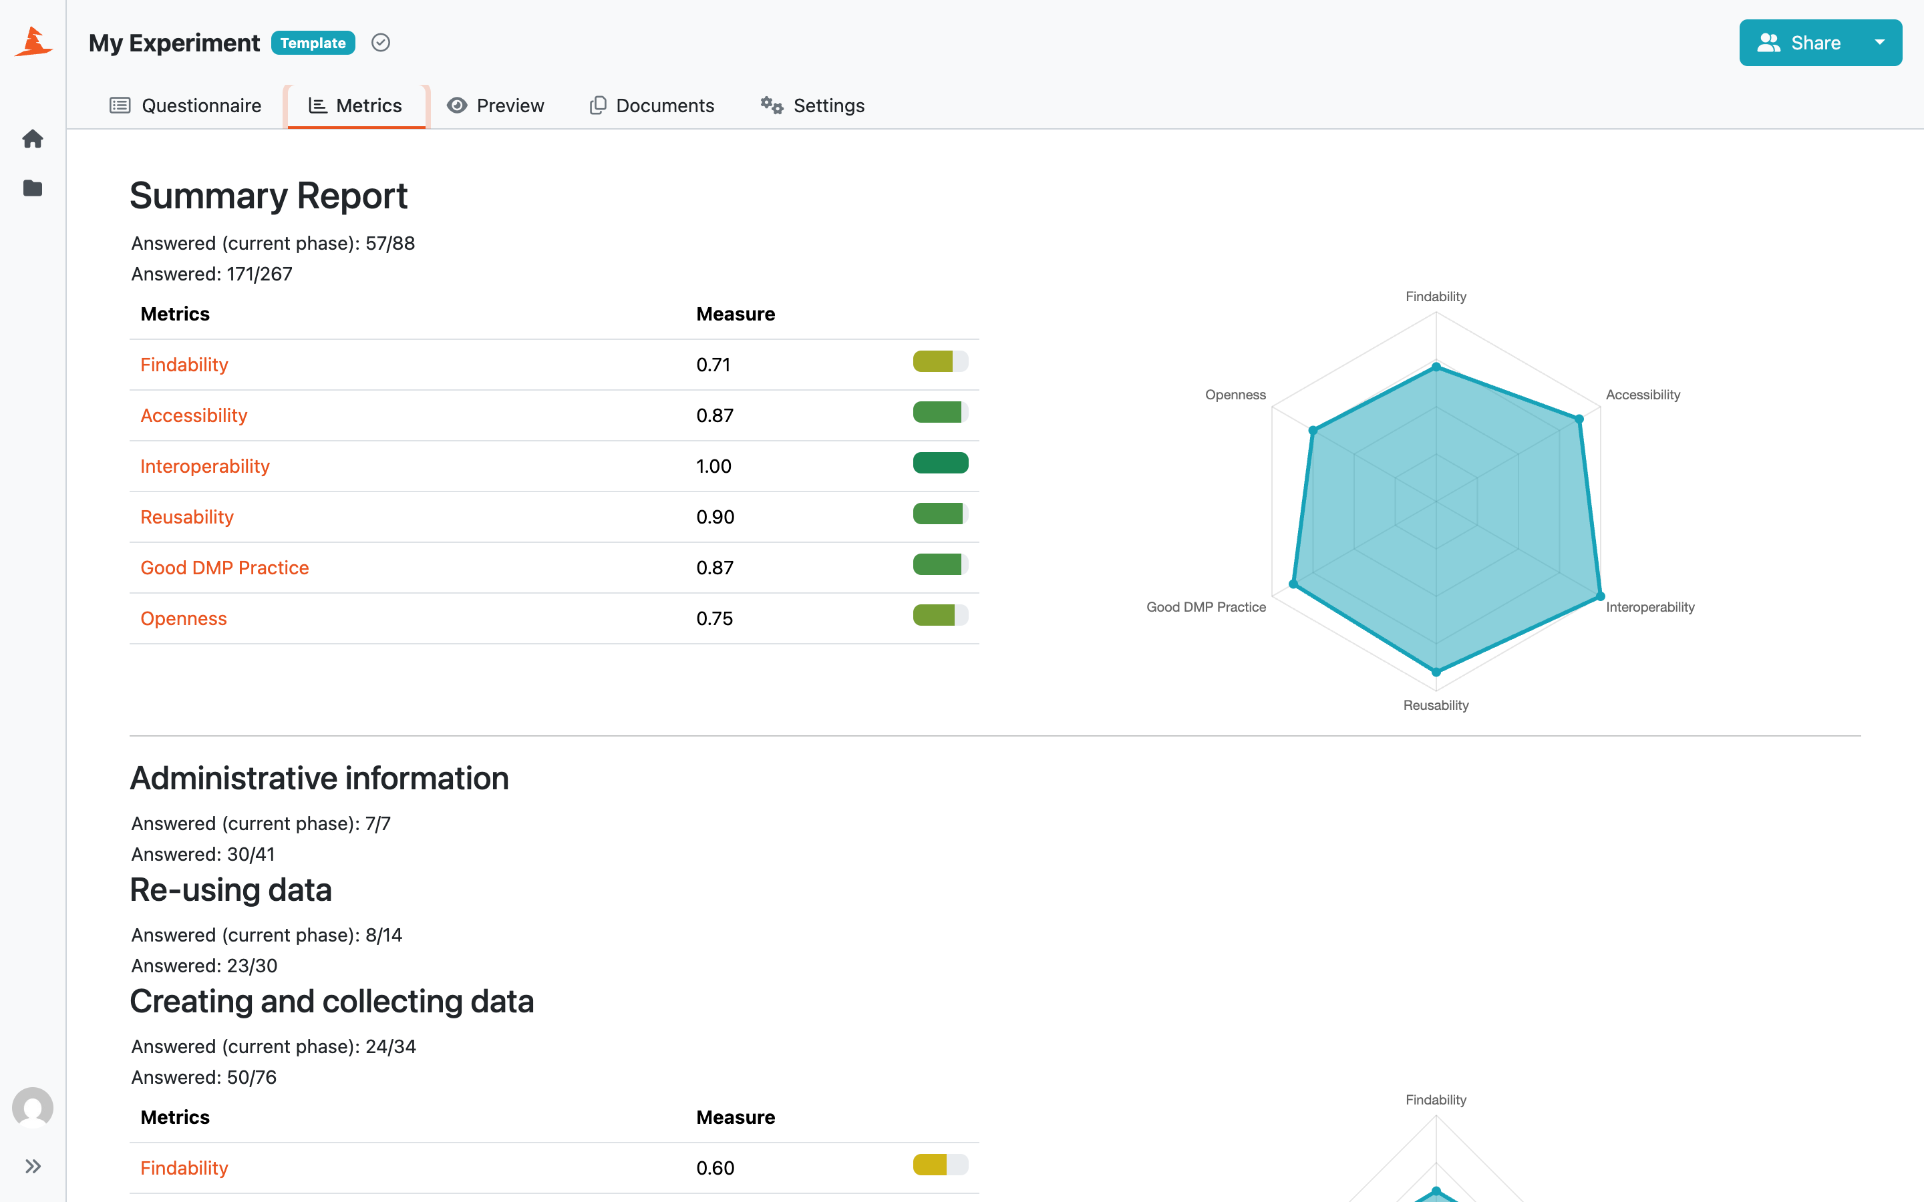Click the Good DMP Practice radar label
This screenshot has width=1924, height=1202.
pos(1206,608)
